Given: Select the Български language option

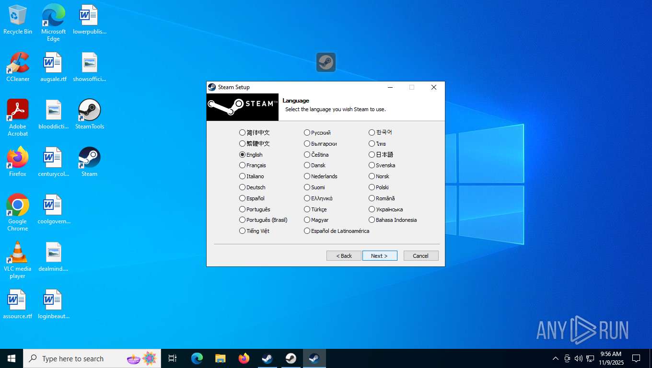Looking at the screenshot, I should [x=320, y=144].
